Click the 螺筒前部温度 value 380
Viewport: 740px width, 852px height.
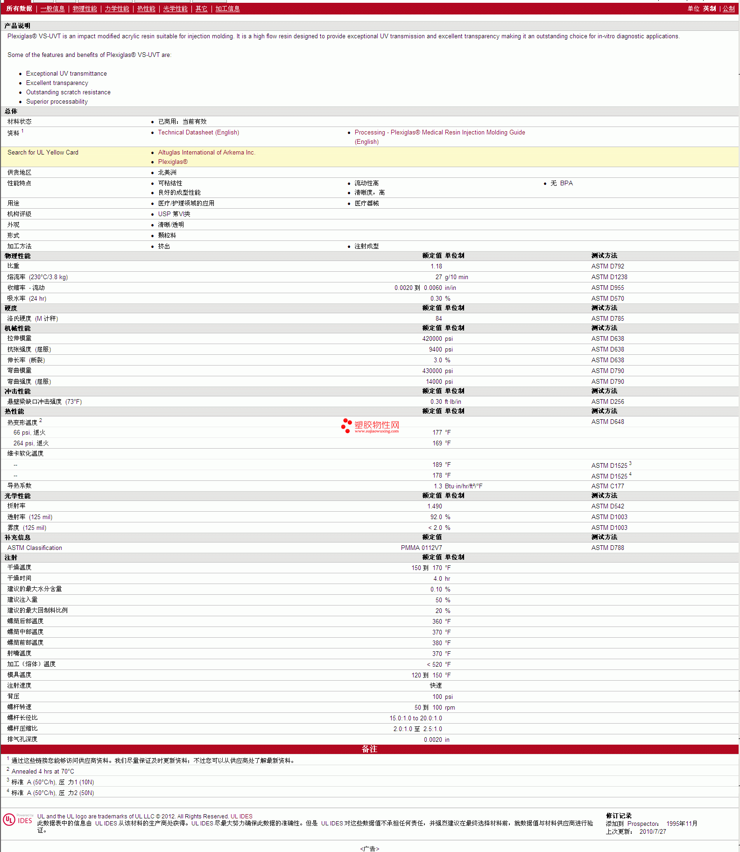pyautogui.click(x=437, y=643)
